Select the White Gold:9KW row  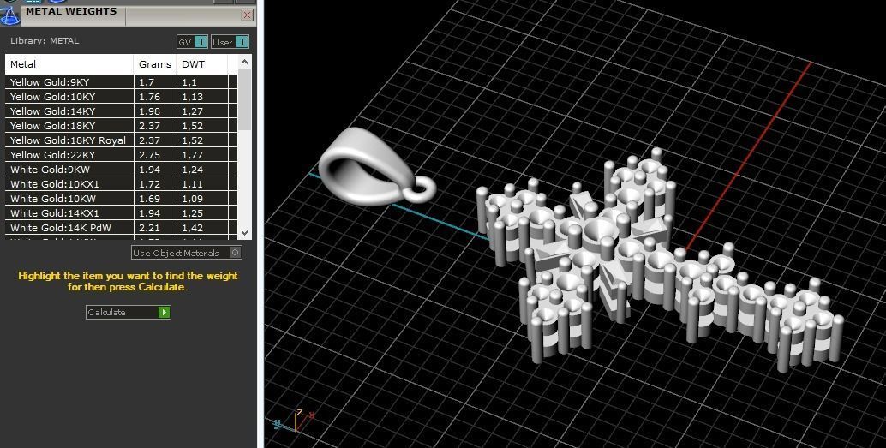pyautogui.click(x=122, y=170)
